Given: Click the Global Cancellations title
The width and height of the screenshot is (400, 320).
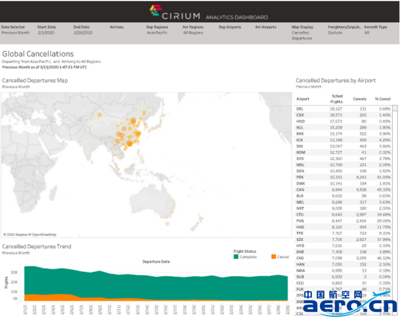Looking at the screenshot, I should click(38, 54).
